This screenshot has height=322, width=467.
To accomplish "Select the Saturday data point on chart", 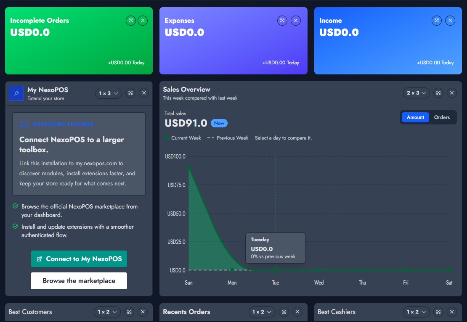I will (449, 270).
